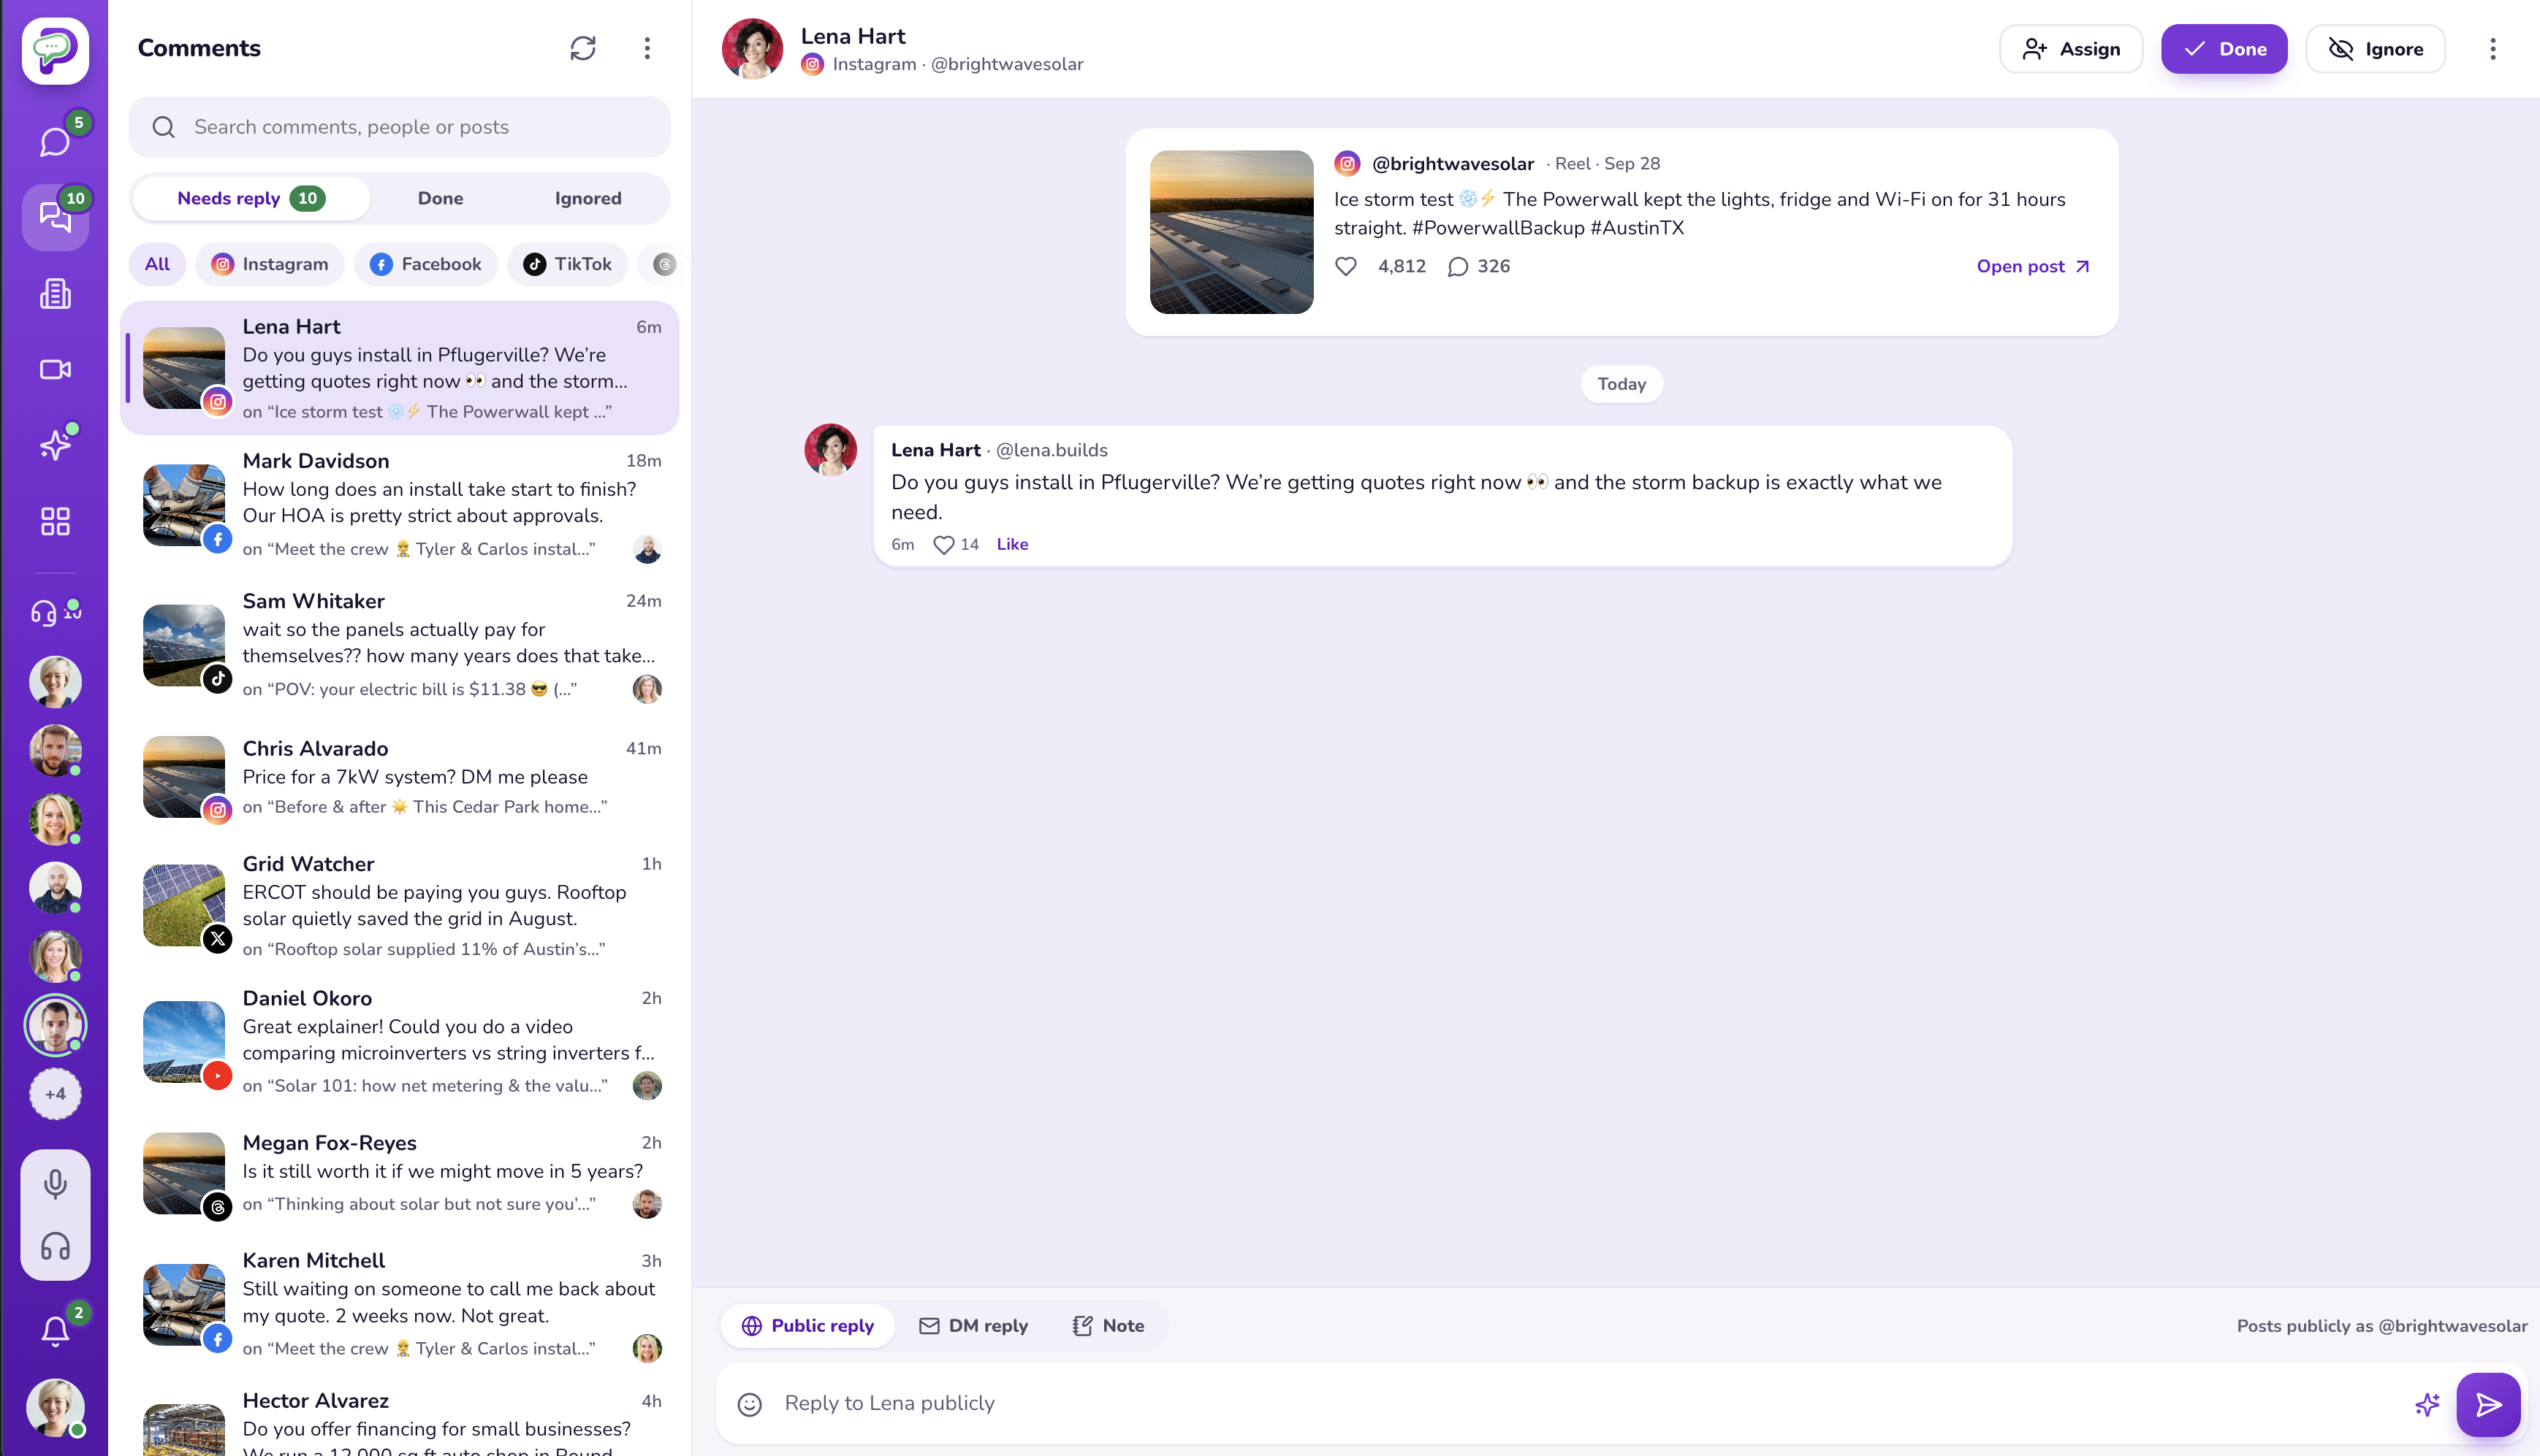The height and width of the screenshot is (1456, 2540).
Task: Open Mark Davidson's comment in list
Action: 400,504
